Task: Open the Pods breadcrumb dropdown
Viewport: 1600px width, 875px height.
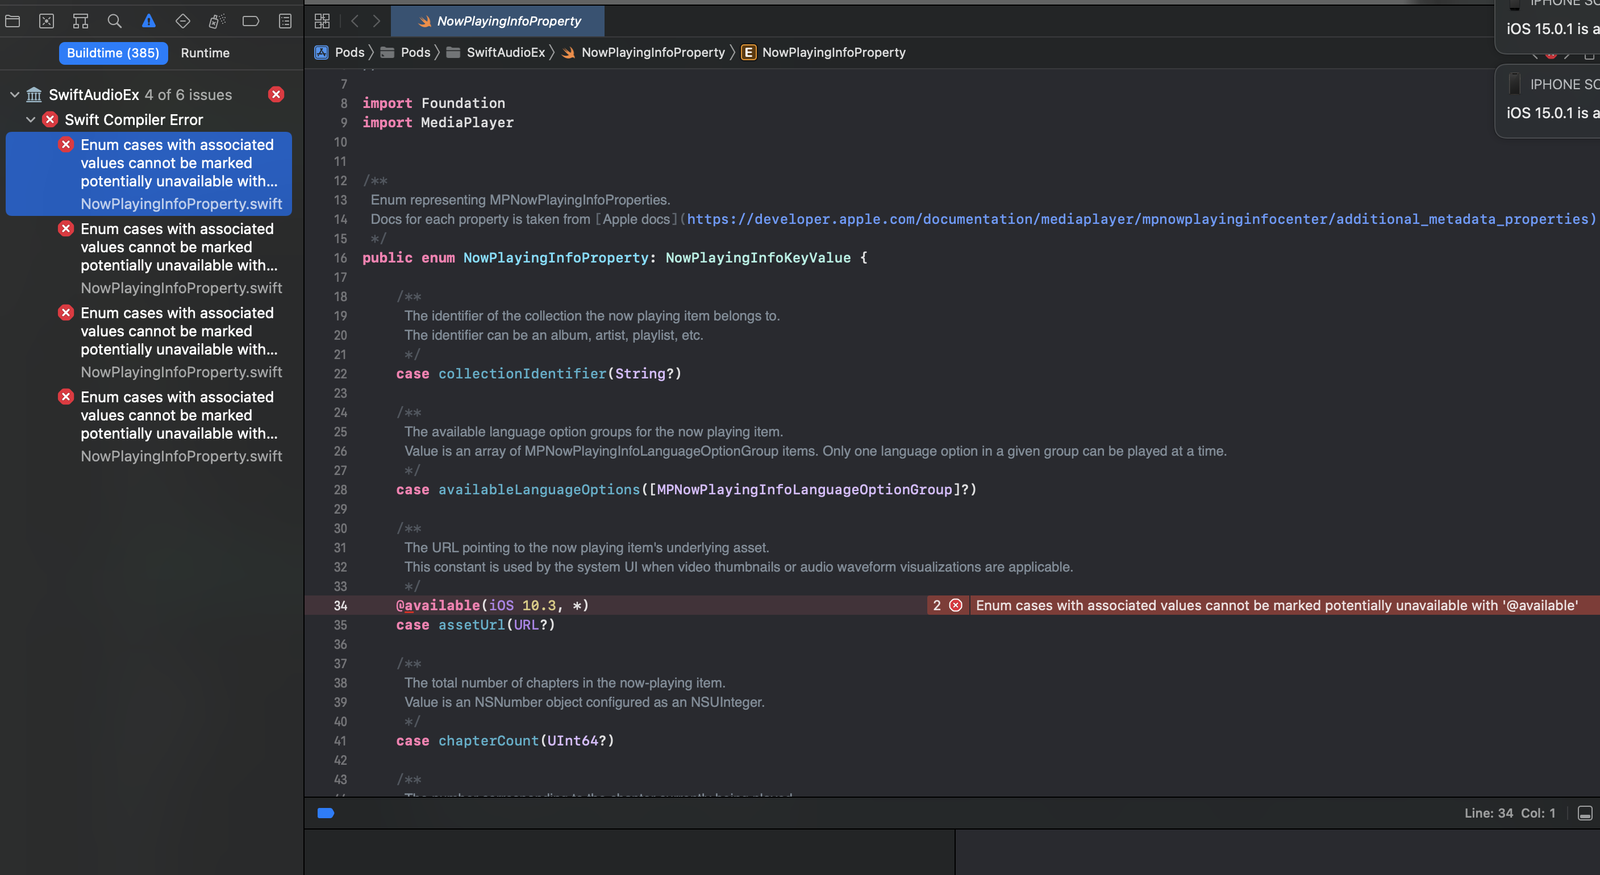Action: pos(348,52)
